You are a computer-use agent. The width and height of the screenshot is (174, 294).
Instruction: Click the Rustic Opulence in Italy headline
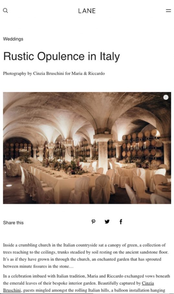pos(61,56)
